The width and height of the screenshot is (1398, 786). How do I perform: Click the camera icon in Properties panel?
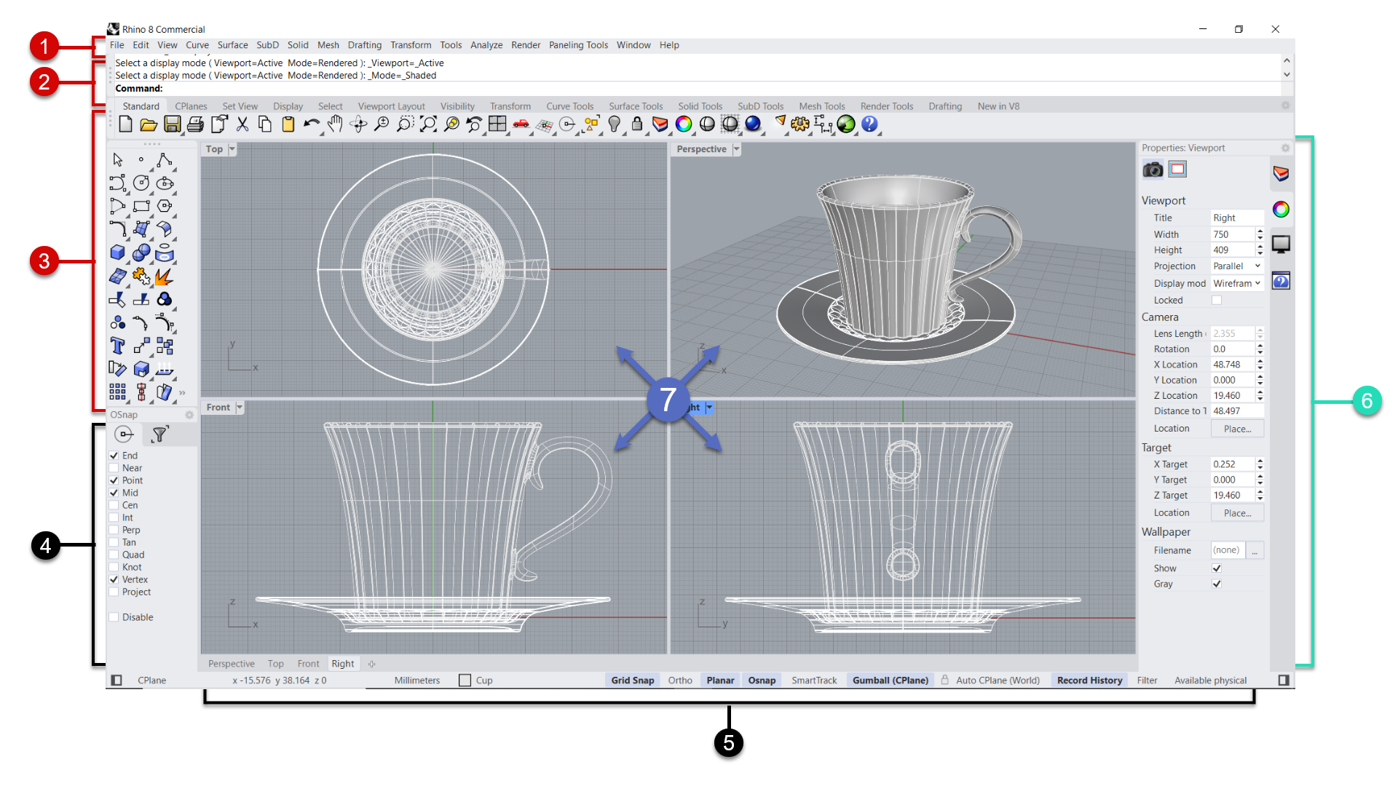click(1153, 170)
